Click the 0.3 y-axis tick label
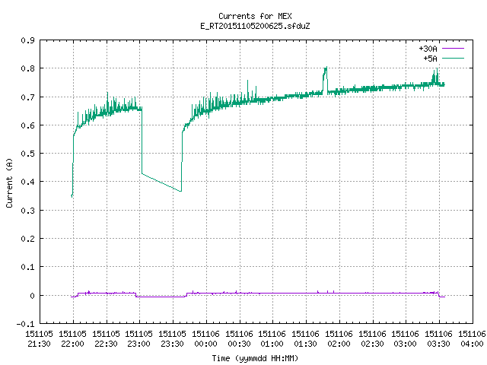This screenshot has height=365, width=487. pyautogui.click(x=27, y=211)
